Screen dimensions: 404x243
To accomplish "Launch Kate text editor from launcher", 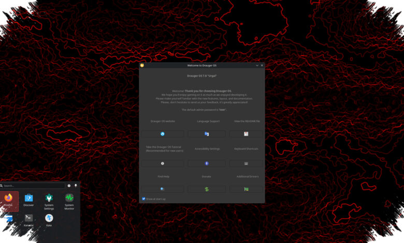I will [x=49, y=220].
